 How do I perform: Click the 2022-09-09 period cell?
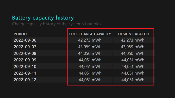point(25,60)
